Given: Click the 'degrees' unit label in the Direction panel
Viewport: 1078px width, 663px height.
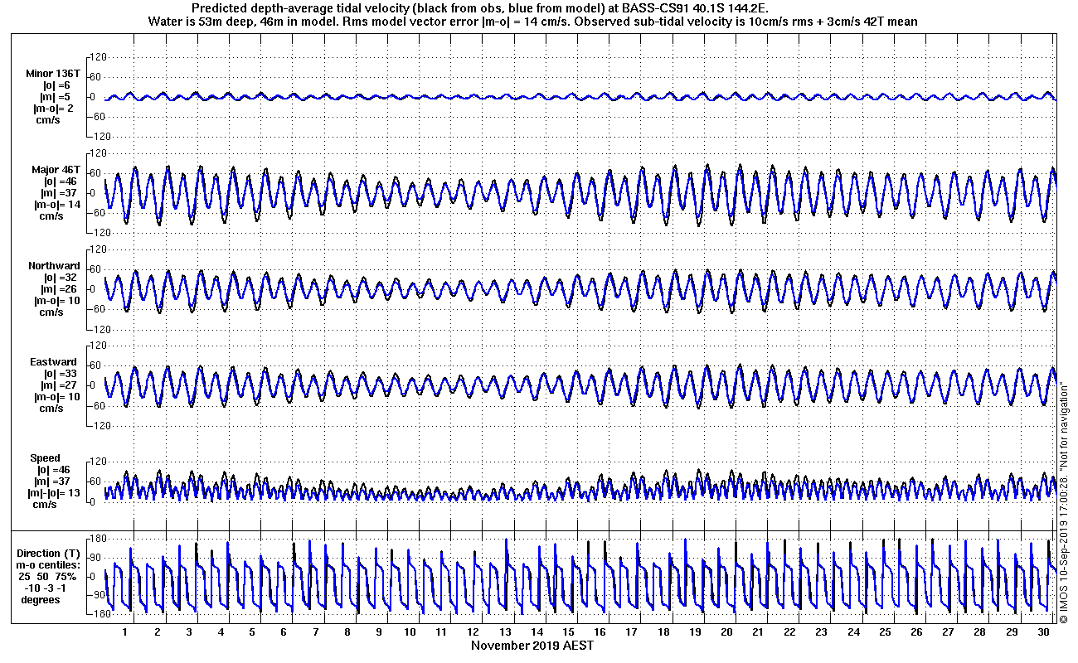Looking at the screenshot, I should coord(41,600).
